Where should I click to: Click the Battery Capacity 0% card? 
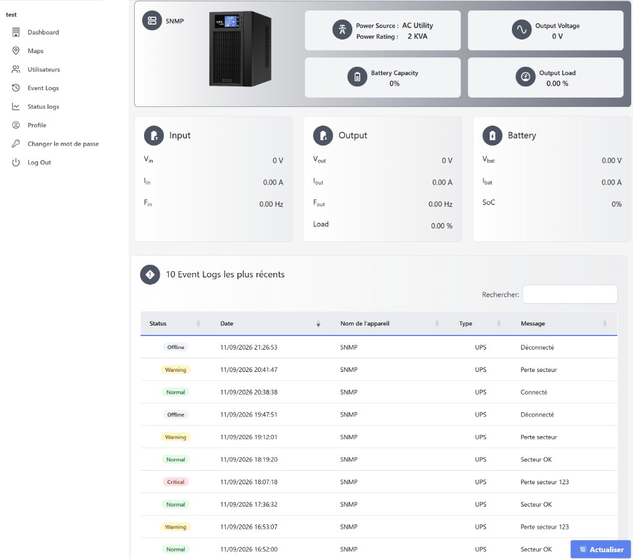click(x=383, y=77)
